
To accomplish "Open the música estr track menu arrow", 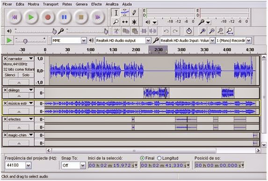I will [x=31, y=103].
